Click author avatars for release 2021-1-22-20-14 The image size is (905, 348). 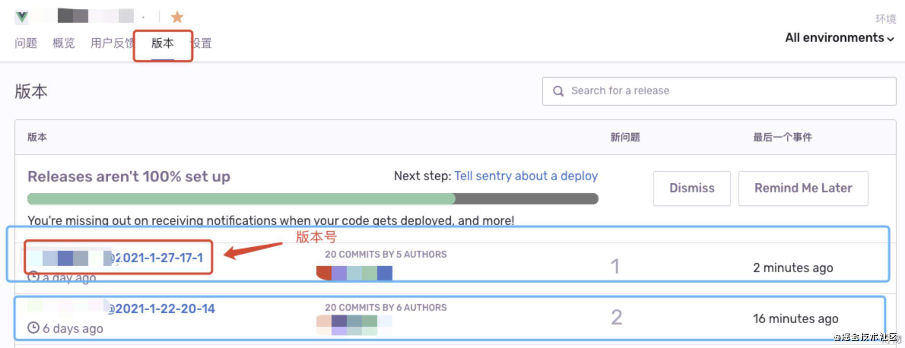[x=354, y=325]
